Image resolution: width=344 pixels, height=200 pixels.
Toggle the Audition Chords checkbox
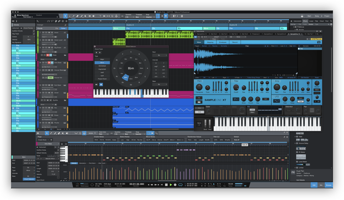(x=34, y=31)
